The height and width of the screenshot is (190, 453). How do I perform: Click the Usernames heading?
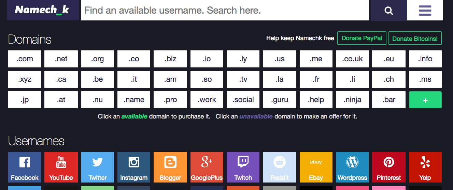[x=36, y=141]
